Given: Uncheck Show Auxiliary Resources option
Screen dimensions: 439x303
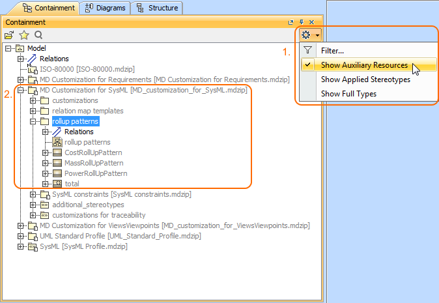Looking at the screenshot, I should (363, 65).
